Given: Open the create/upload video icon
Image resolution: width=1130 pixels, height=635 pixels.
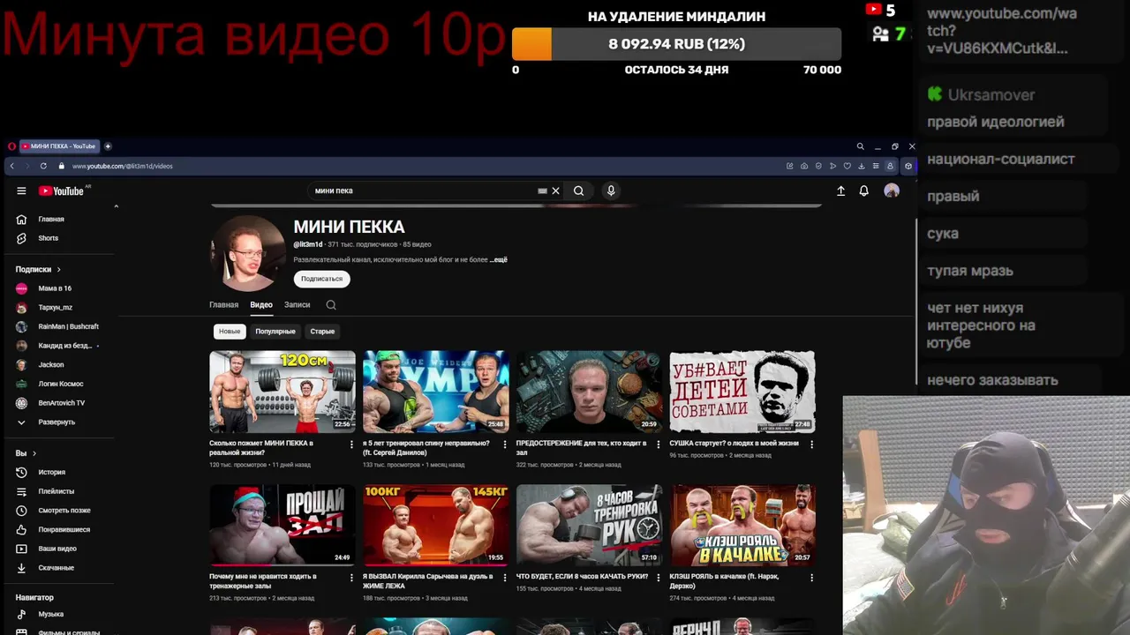Looking at the screenshot, I should pyautogui.click(x=840, y=190).
